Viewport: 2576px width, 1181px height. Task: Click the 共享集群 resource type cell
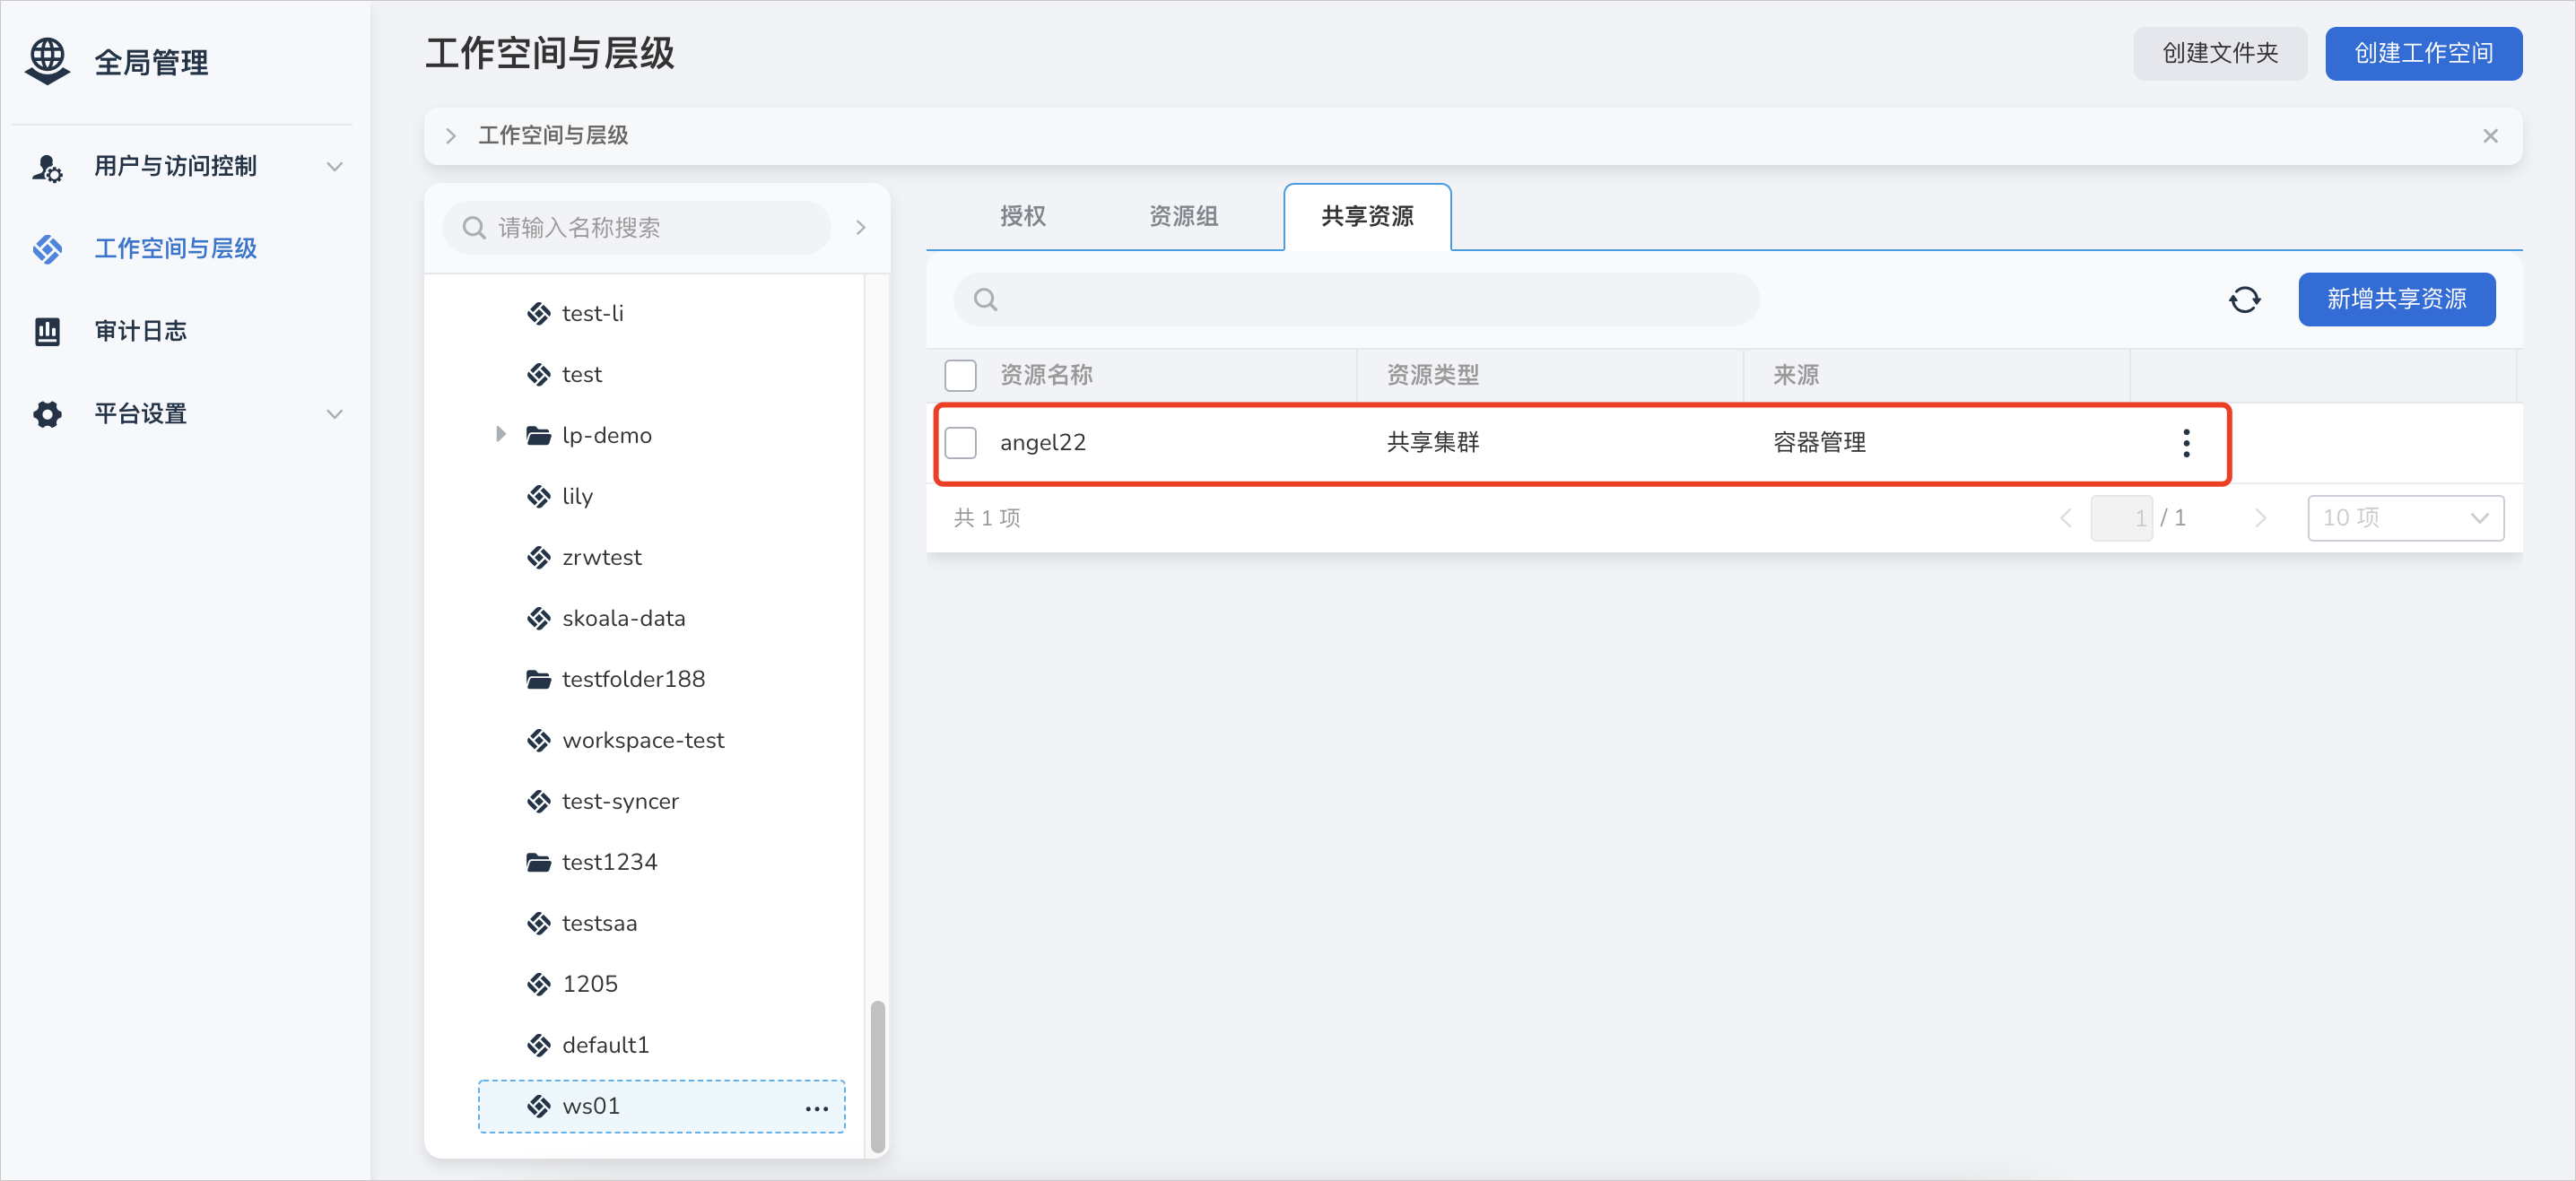click(x=1432, y=443)
